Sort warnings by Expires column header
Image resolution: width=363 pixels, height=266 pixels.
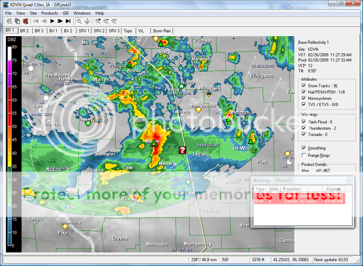point(334,189)
